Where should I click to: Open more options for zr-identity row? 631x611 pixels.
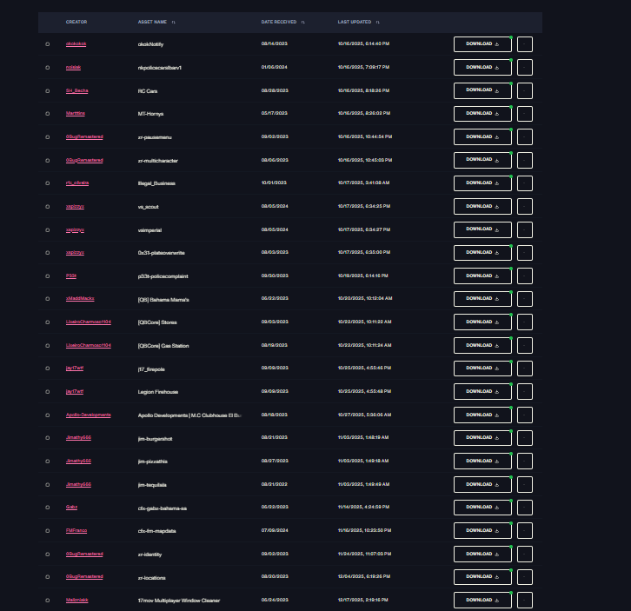[x=524, y=555]
